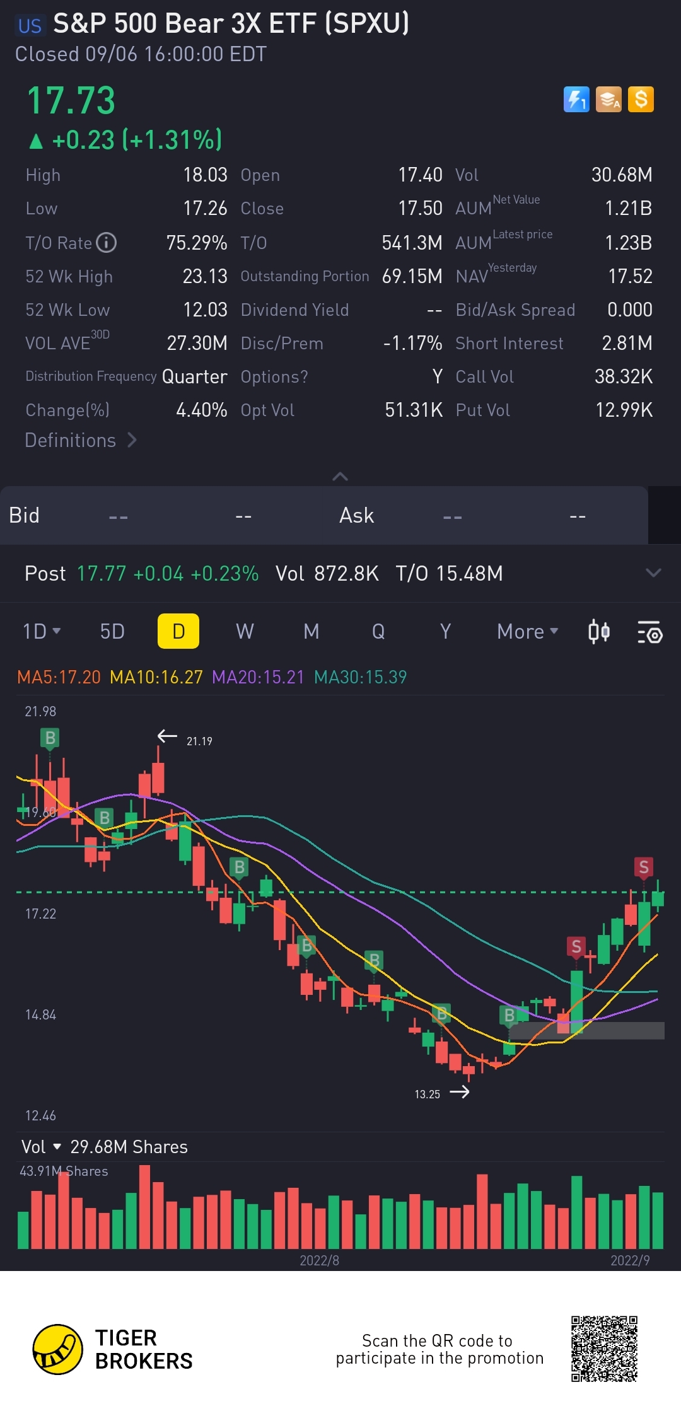Tap the Outstanding Portion value 69.15M

[x=412, y=276]
